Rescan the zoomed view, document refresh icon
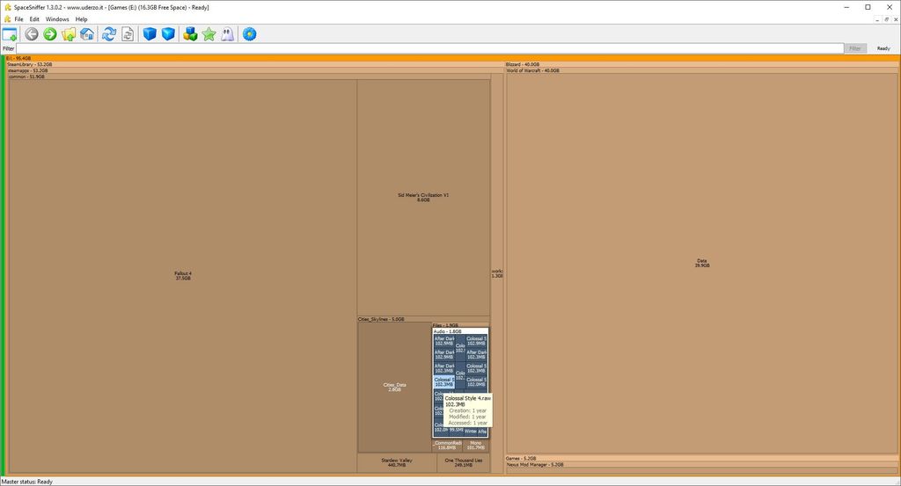Screen dimensions: 901x486 (x=127, y=34)
